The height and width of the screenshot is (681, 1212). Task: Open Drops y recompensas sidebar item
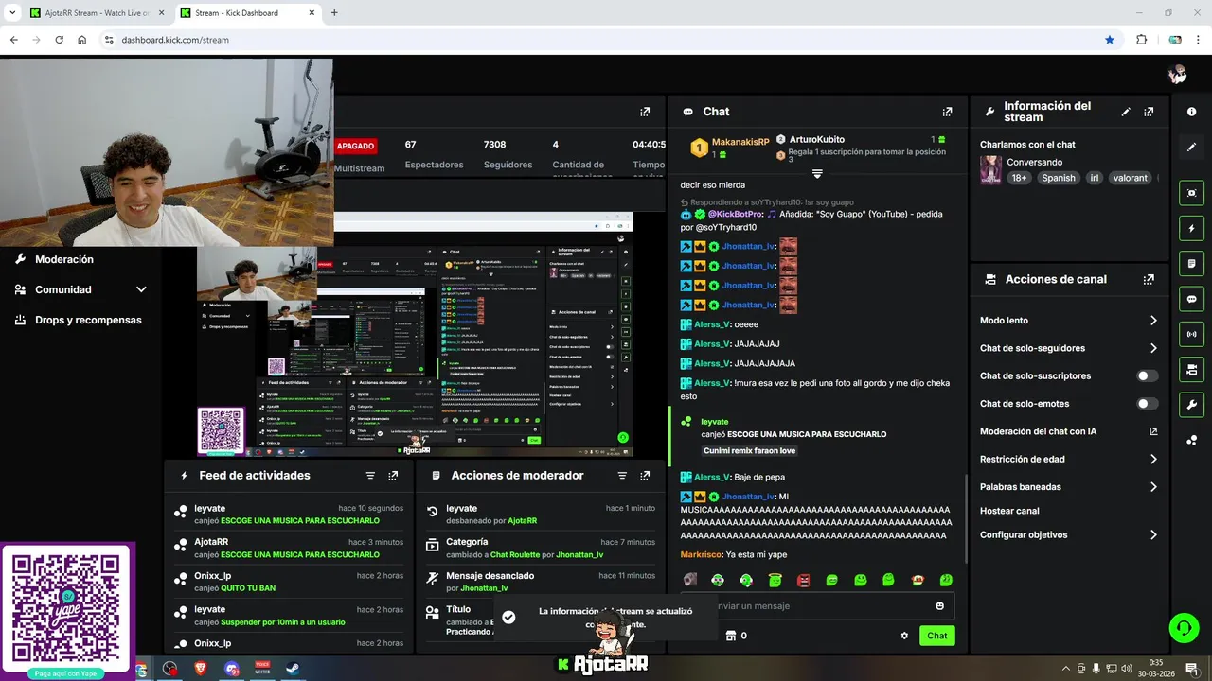tap(88, 320)
